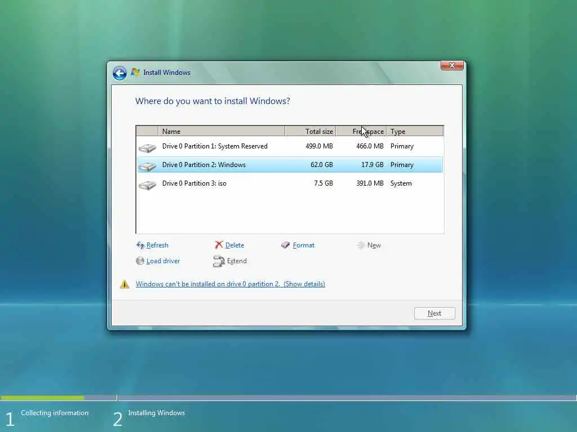577x432 pixels.
Task: Click the setup progress bar
Action: click(288, 398)
